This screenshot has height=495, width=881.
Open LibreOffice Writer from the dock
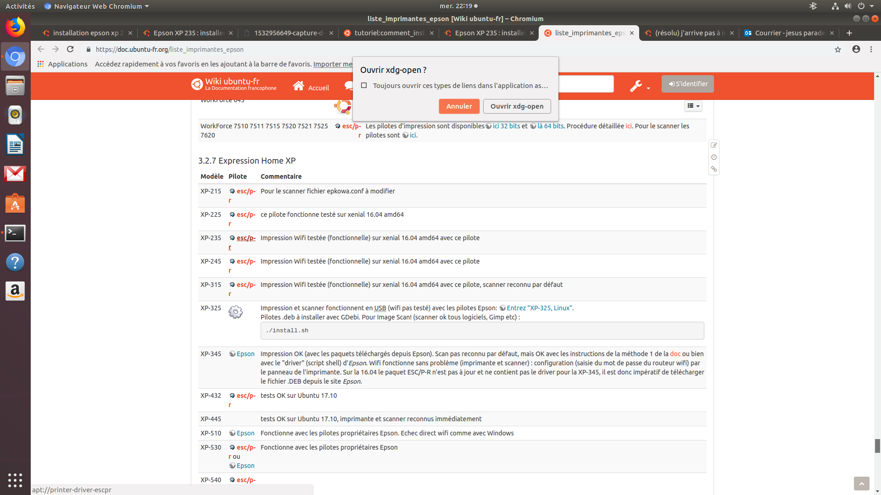click(x=15, y=144)
